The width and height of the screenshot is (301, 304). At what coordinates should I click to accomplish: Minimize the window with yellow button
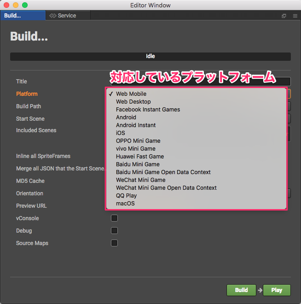click(x=16, y=5)
